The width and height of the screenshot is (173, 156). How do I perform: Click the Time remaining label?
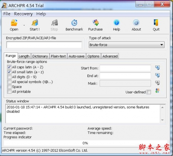pyautogui.click(x=101, y=133)
